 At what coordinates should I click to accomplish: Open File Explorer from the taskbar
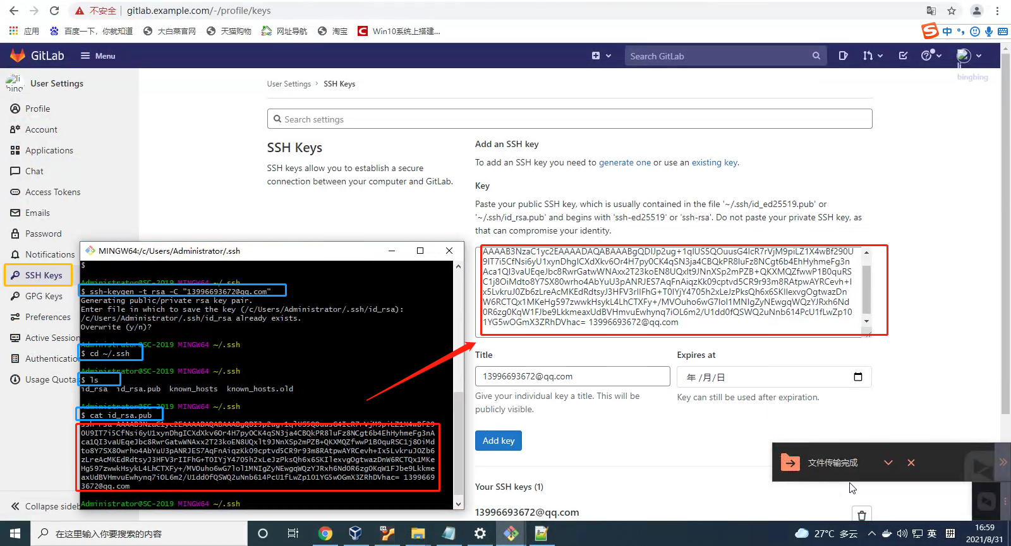click(418, 533)
